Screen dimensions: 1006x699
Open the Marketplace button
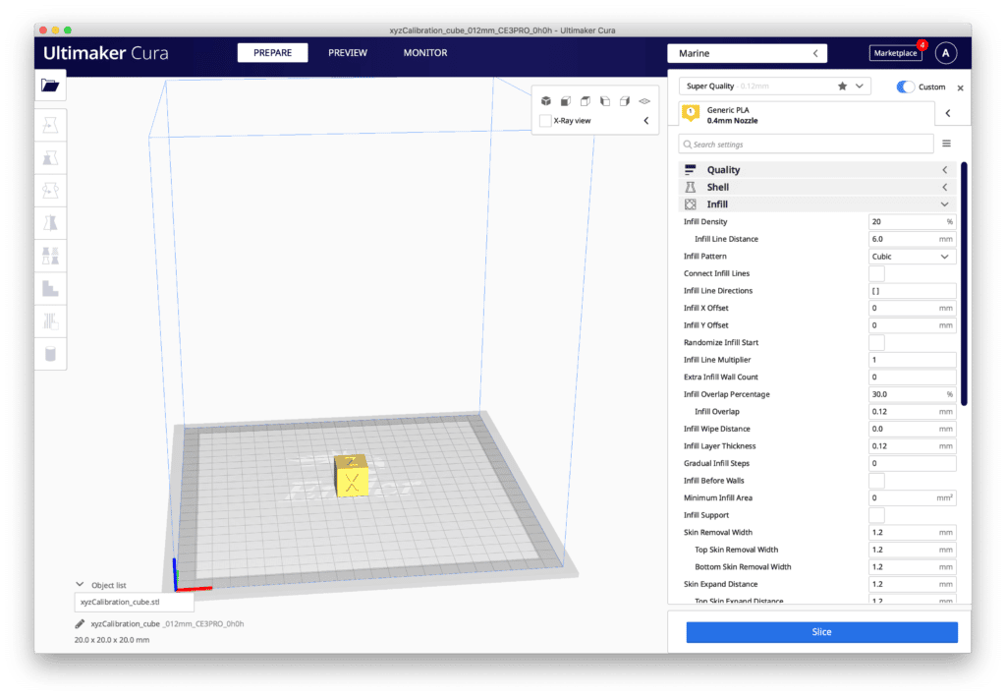tap(894, 53)
